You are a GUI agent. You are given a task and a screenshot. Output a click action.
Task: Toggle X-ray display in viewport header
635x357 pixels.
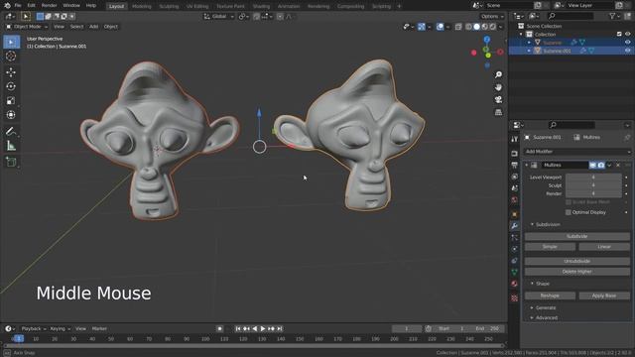point(458,27)
